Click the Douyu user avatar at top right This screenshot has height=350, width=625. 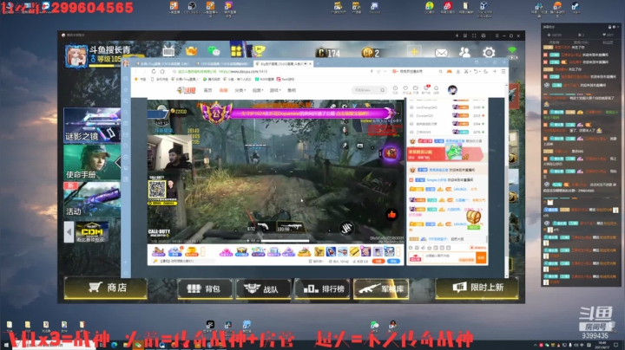(452, 90)
